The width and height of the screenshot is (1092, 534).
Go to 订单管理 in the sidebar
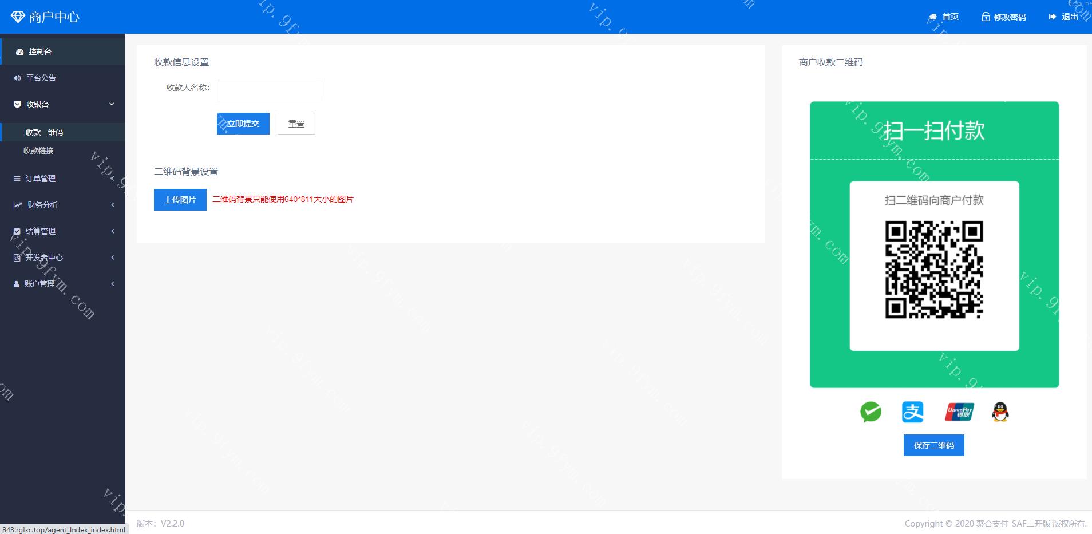40,179
